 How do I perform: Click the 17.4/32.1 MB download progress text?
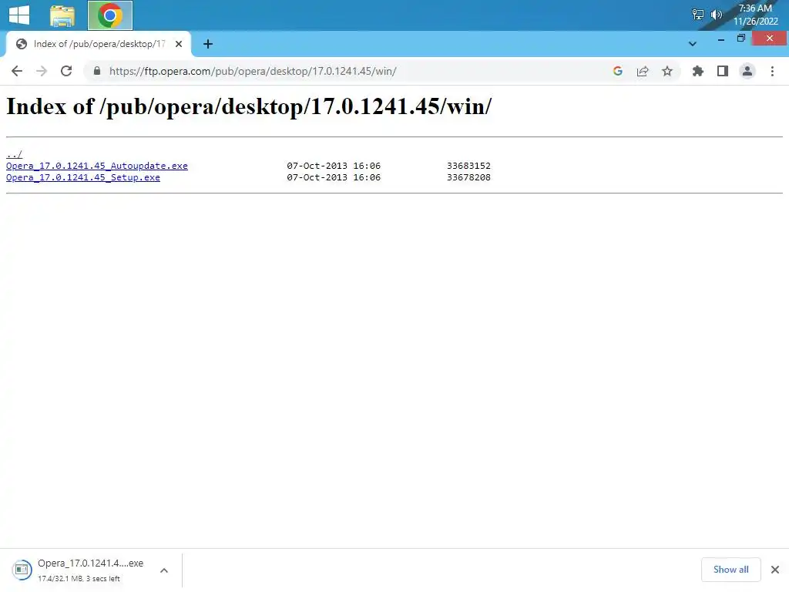coord(79,578)
